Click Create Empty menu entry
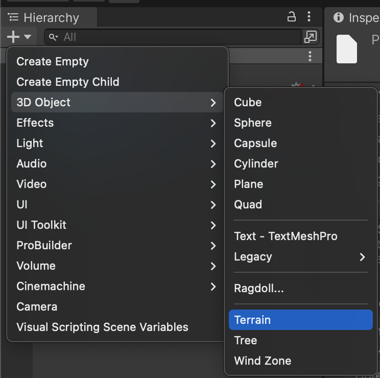 pyautogui.click(x=53, y=61)
